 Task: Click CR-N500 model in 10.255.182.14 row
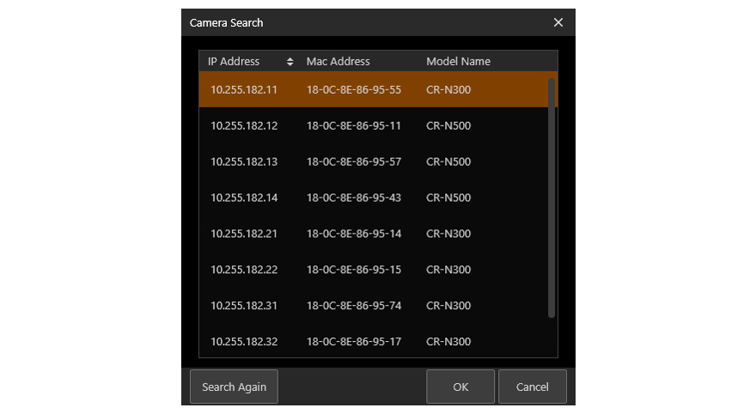[x=448, y=198]
